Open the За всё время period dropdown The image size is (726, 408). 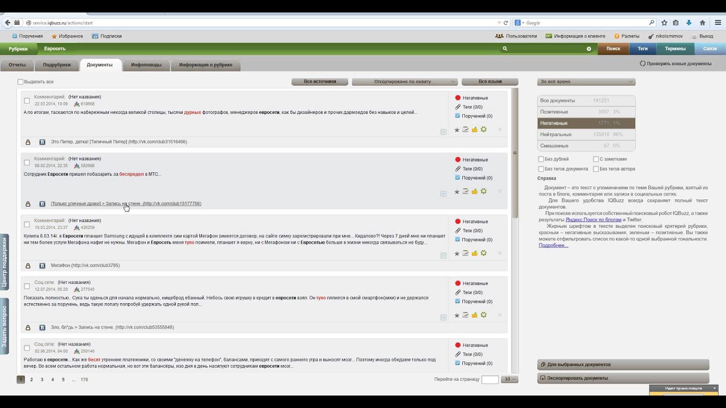click(586, 82)
